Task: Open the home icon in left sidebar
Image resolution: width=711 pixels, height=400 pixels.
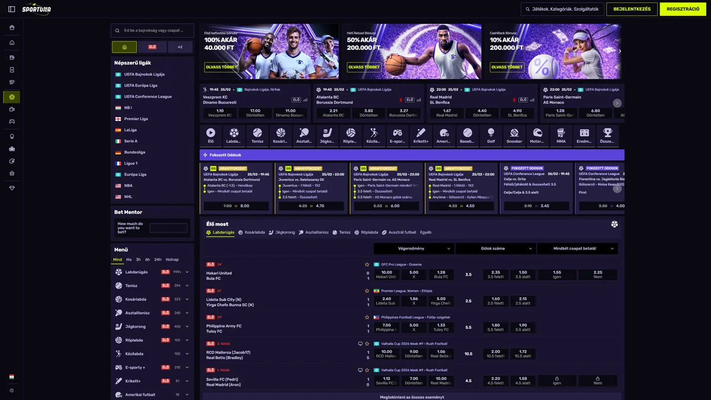Action: [11, 43]
